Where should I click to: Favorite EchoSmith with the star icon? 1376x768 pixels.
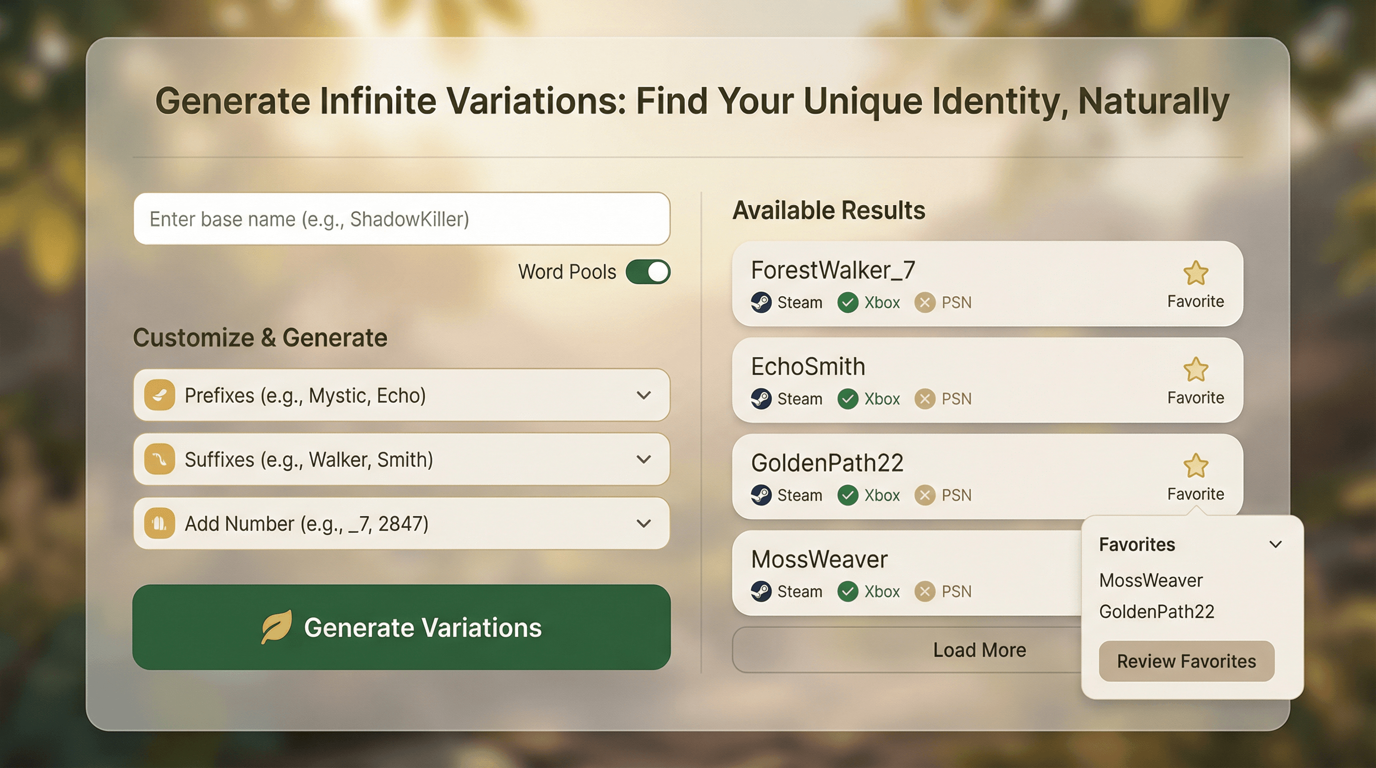(1195, 369)
